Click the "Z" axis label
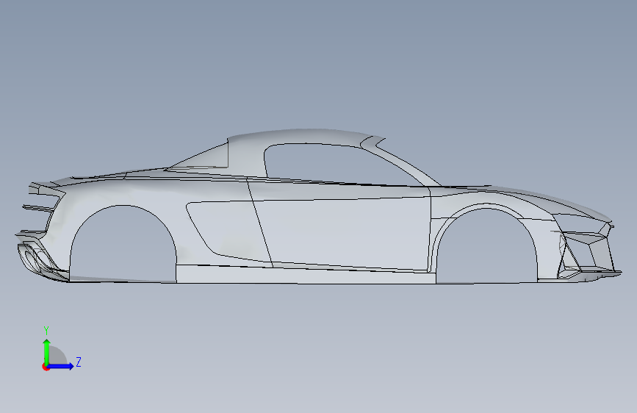637x413 pixels. [x=79, y=362]
